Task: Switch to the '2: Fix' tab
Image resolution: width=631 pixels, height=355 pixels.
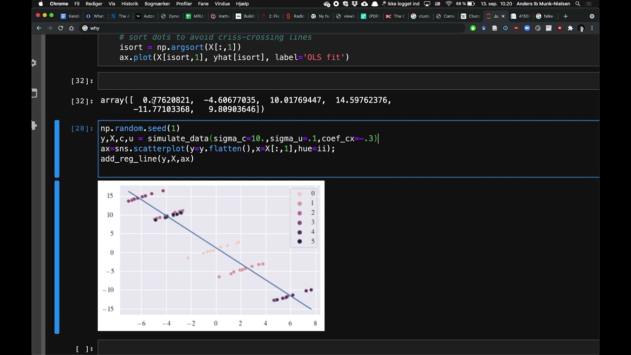Action: click(x=270, y=16)
